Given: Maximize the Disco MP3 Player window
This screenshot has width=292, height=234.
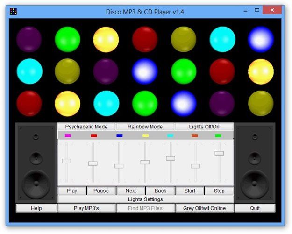Looking at the screenshot, I should point(257,10).
